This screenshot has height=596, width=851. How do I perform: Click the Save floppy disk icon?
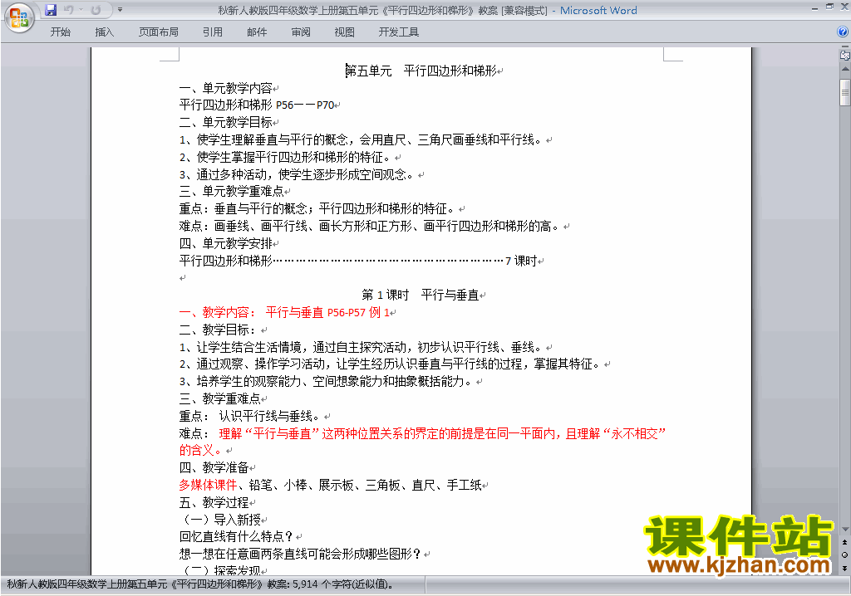click(x=51, y=10)
